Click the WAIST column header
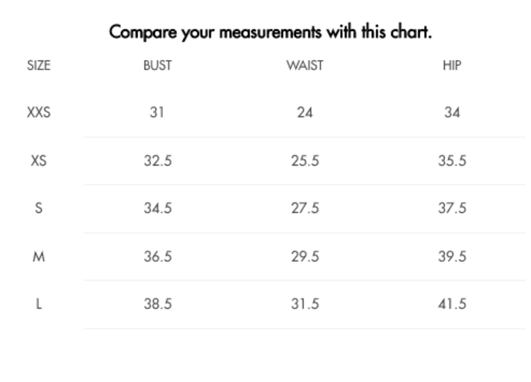The height and width of the screenshot is (382, 531). pyautogui.click(x=304, y=66)
